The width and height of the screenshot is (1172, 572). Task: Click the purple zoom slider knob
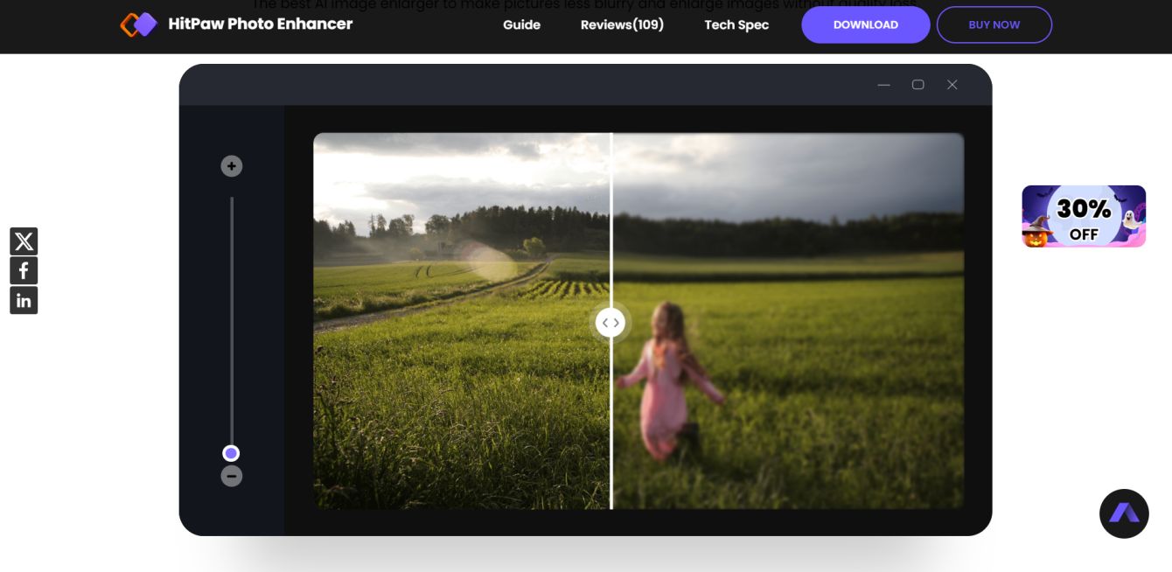[231, 453]
